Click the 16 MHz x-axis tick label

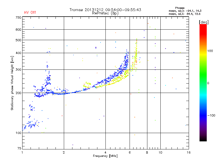(x=189, y=152)
